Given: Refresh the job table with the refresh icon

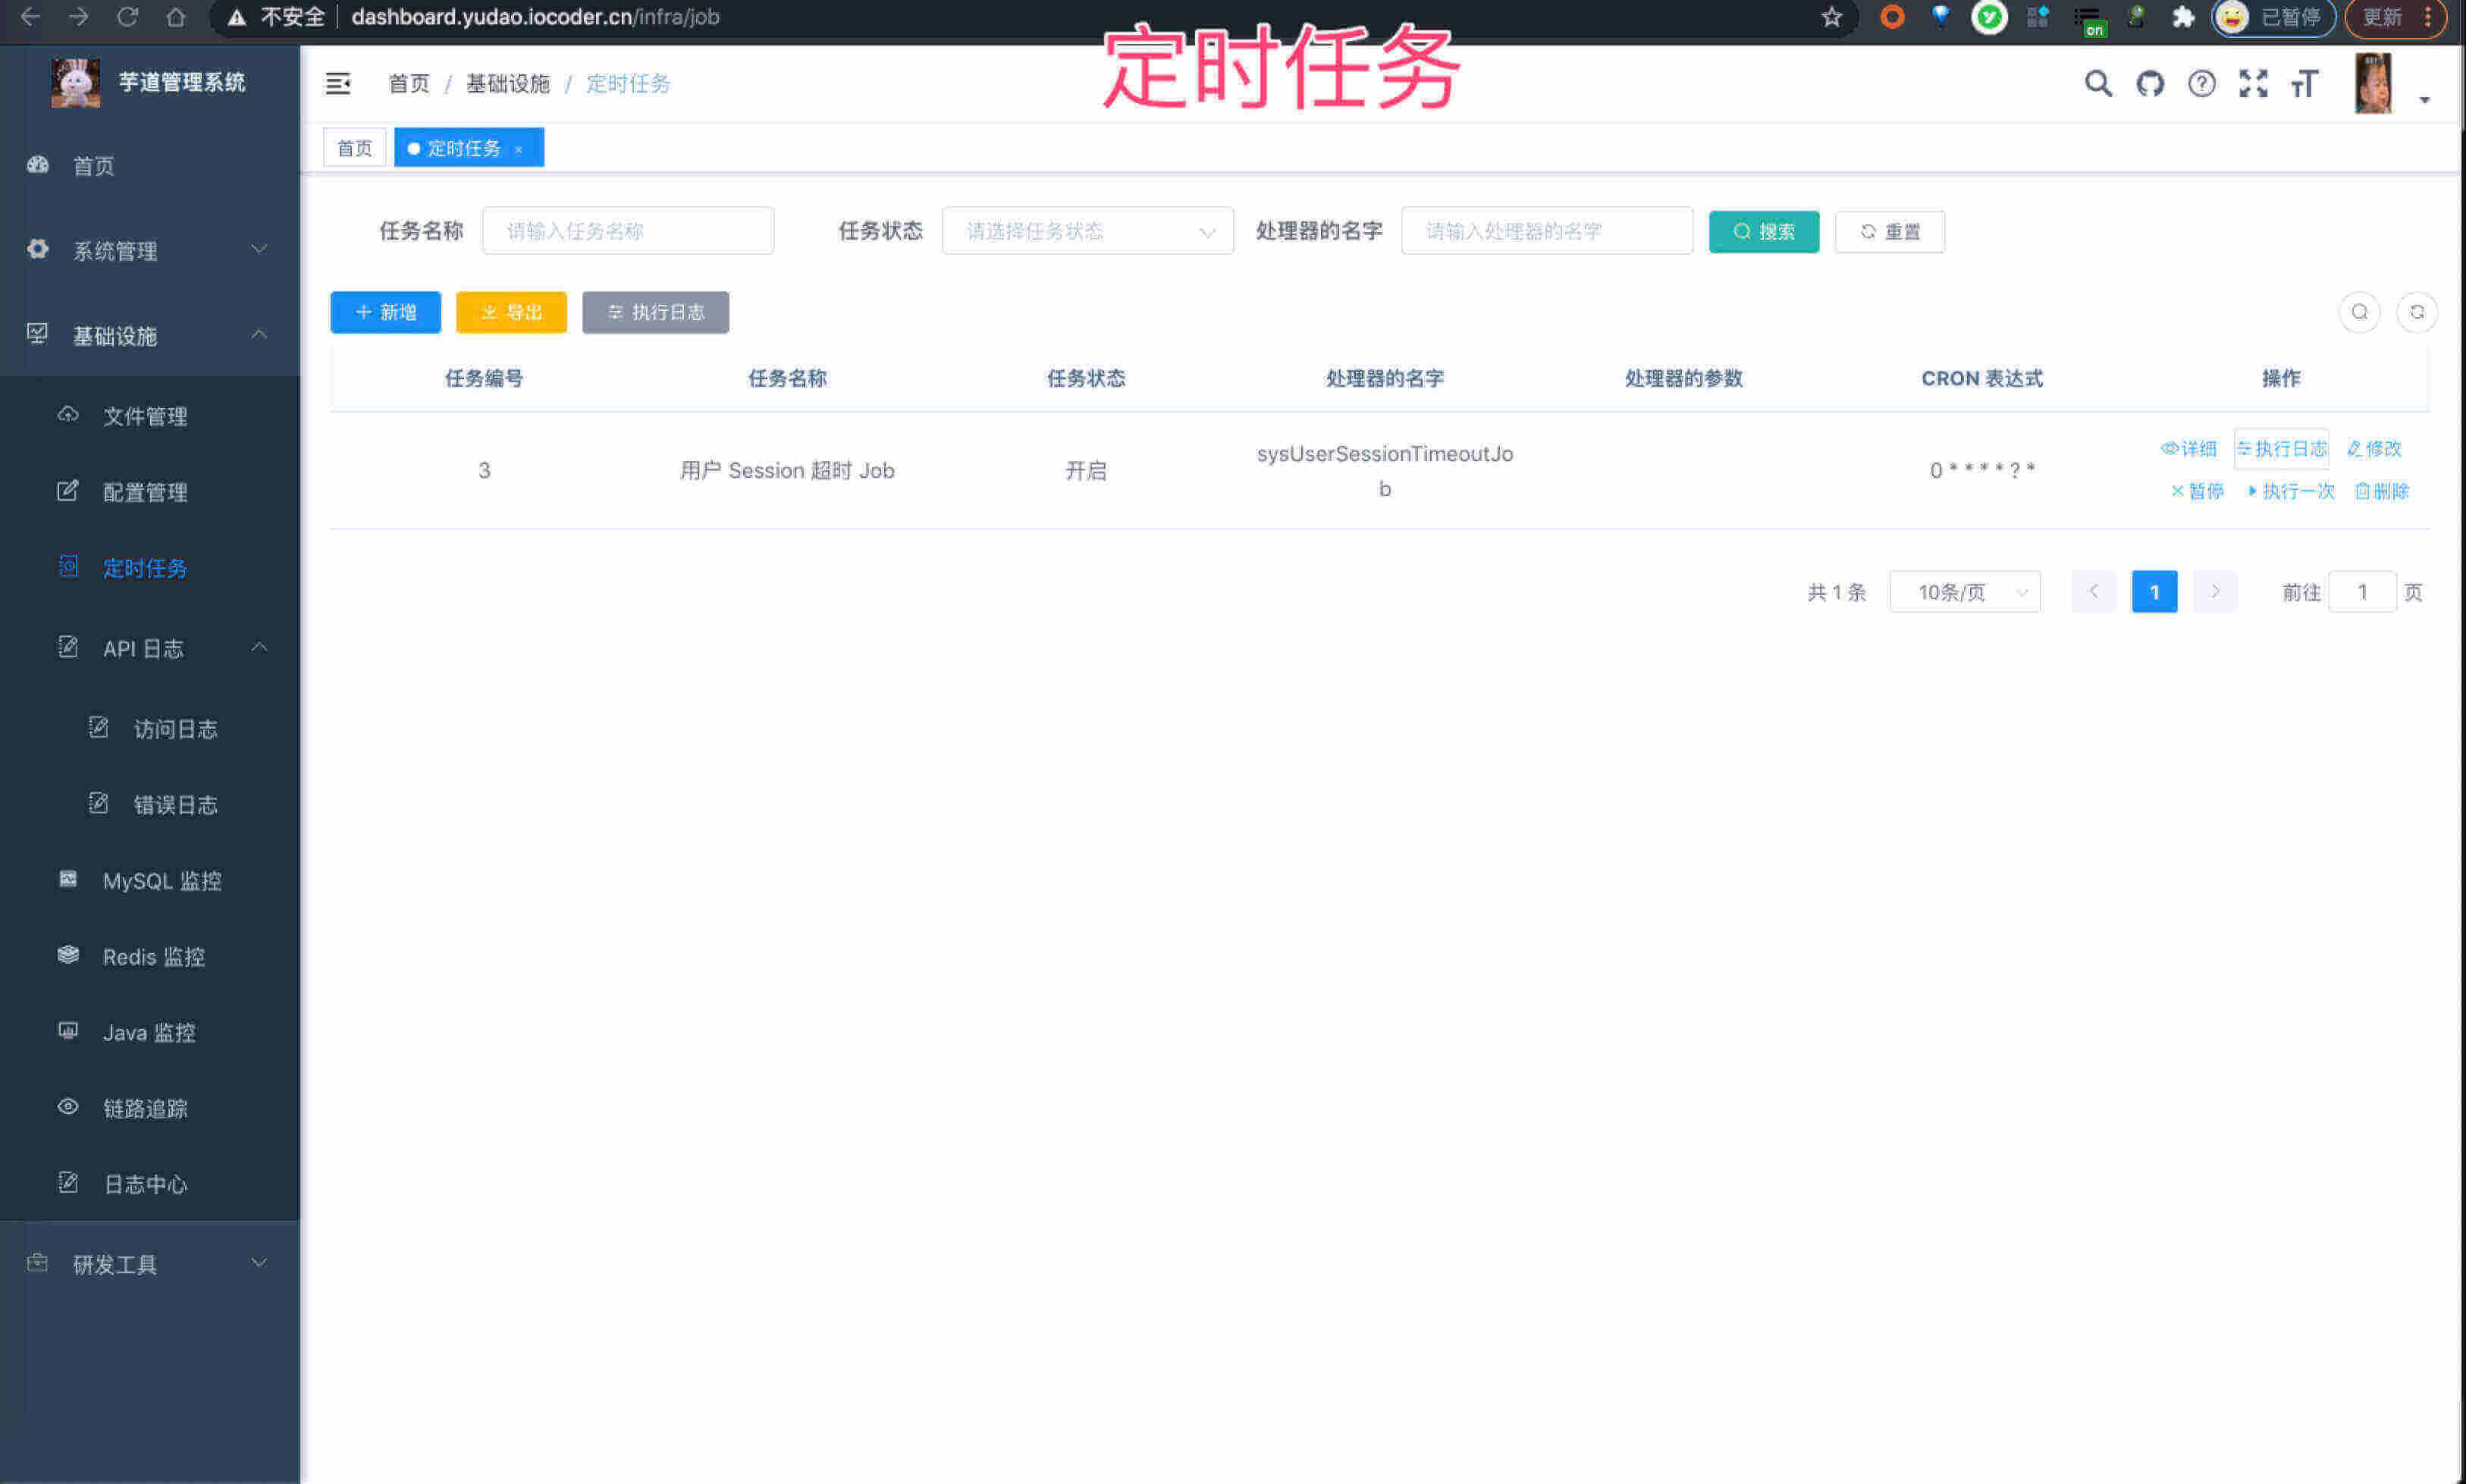Looking at the screenshot, I should click(x=2418, y=312).
